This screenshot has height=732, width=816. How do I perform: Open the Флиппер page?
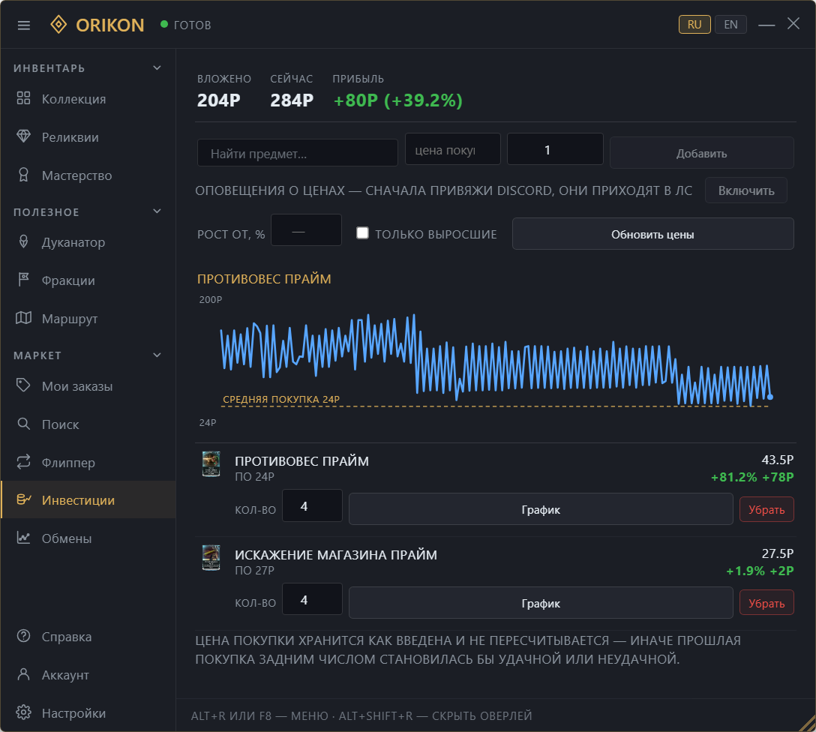[88, 463]
